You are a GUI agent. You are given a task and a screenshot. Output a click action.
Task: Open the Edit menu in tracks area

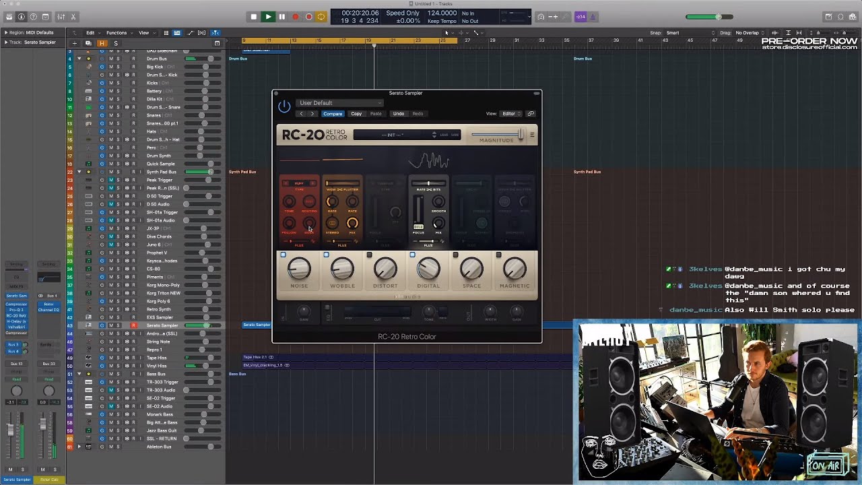tap(93, 32)
